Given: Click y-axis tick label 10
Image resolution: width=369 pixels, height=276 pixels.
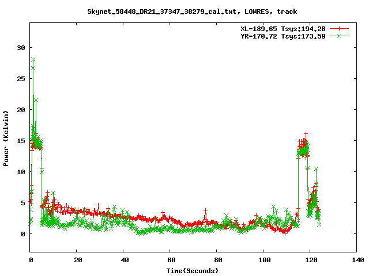Looking at the screenshot, I should pyautogui.click(x=21, y=172).
